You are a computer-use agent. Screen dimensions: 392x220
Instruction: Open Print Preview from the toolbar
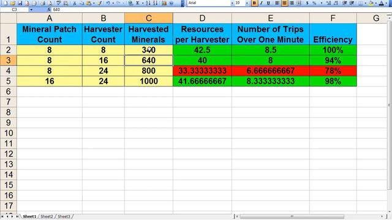(x=50, y=3)
